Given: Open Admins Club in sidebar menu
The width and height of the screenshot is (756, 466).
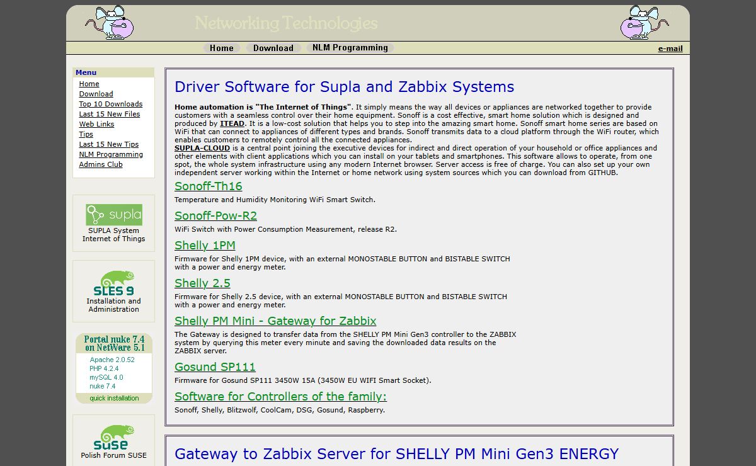Looking at the screenshot, I should [101, 164].
